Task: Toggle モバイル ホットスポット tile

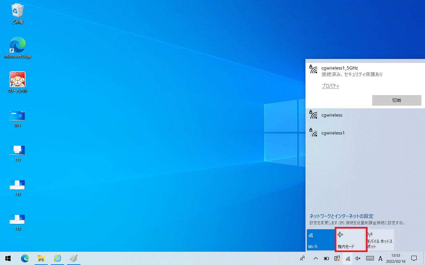Action: coord(381,240)
